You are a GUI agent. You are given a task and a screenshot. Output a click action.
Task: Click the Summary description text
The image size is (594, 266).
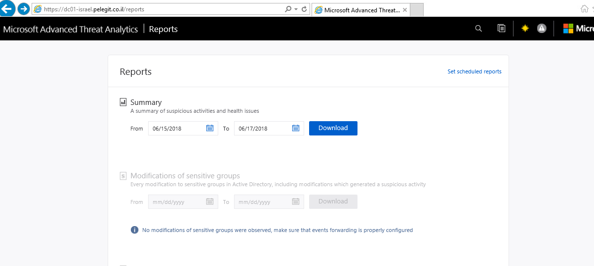click(195, 111)
